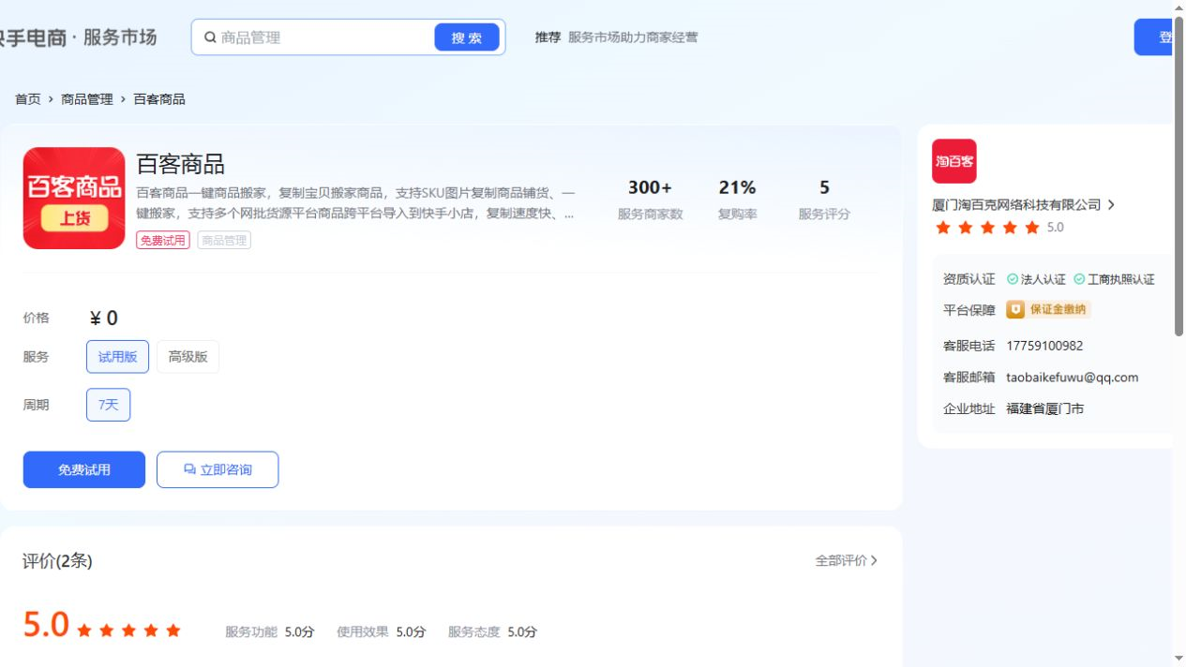
Task: Click the 免费试用 button
Action: 84,469
